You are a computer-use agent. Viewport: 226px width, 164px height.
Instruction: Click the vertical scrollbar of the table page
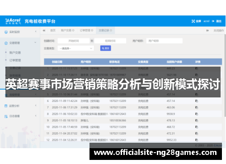tap(225, 76)
